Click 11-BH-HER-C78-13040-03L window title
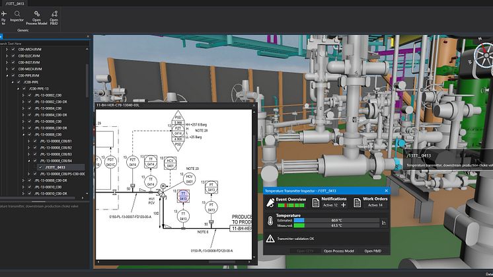The image size is (493, 277). coord(118,105)
